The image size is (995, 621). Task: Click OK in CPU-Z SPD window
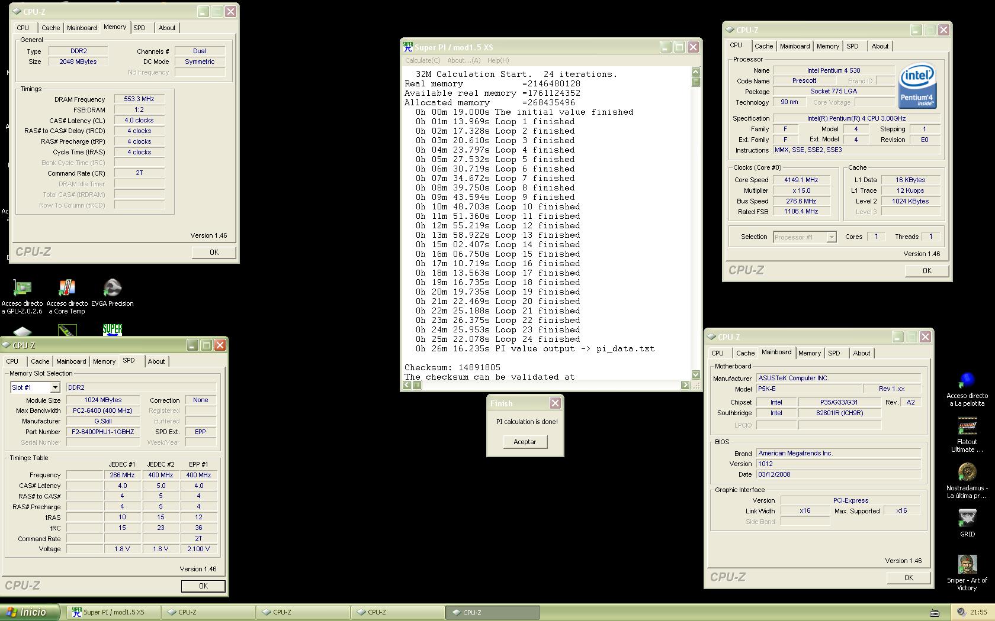coord(203,586)
